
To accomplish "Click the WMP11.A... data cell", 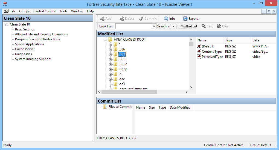I will coord(261,46).
